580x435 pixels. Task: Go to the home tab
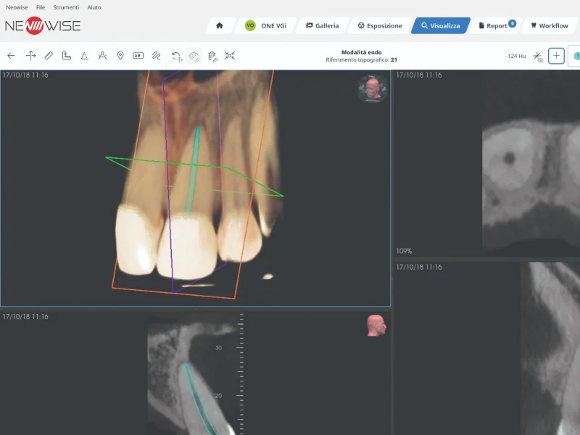[x=220, y=25]
